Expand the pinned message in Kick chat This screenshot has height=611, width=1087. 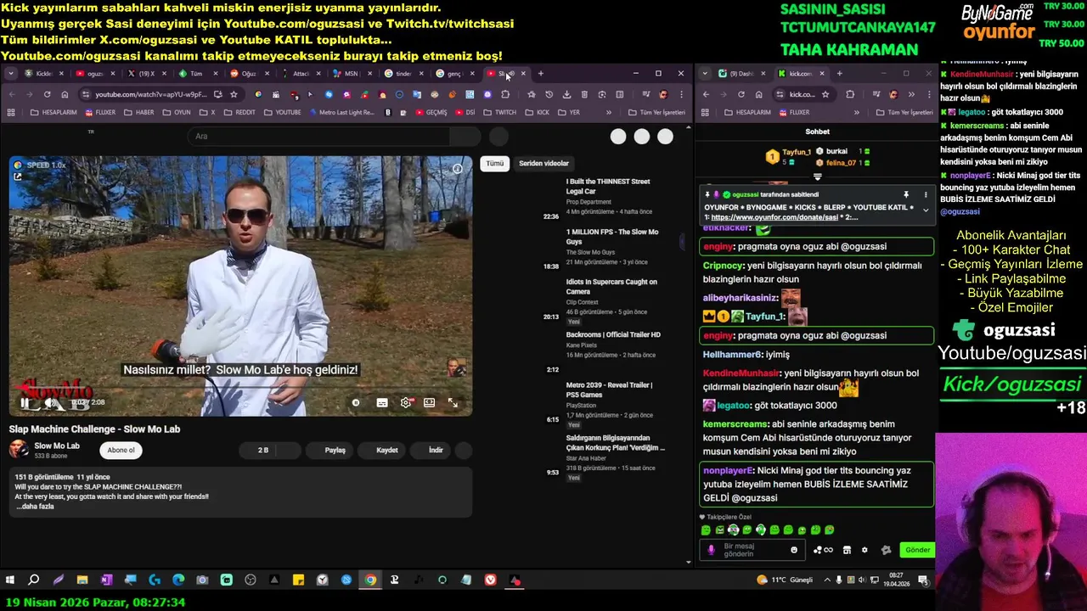[926, 210]
